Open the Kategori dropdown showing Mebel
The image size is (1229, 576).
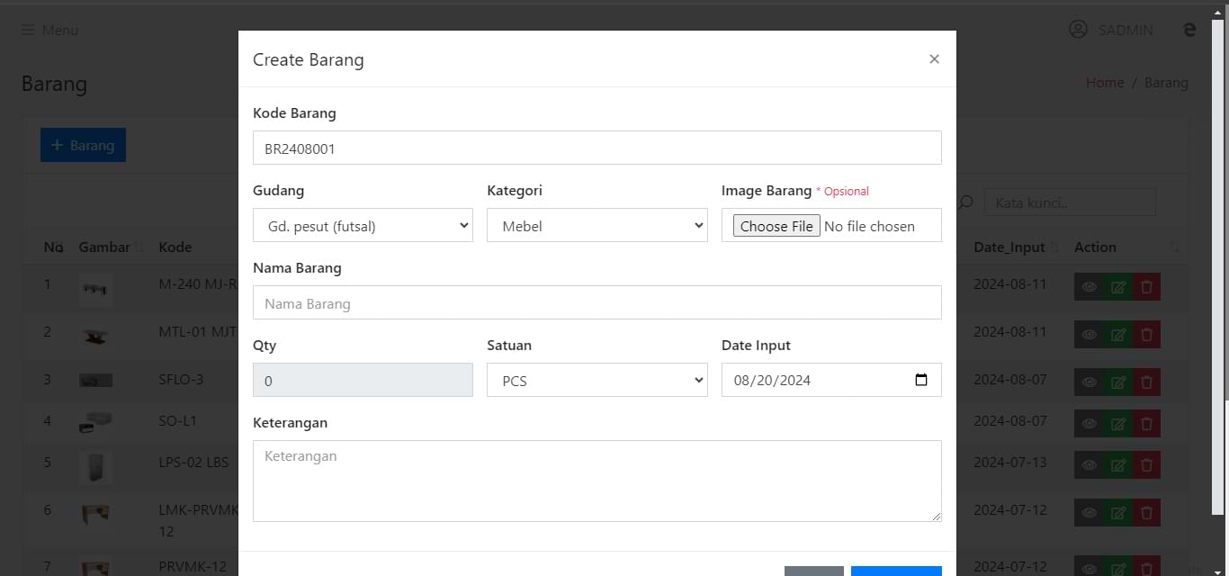coord(597,226)
